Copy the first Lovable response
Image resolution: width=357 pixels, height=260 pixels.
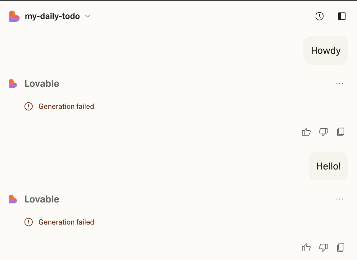click(341, 132)
